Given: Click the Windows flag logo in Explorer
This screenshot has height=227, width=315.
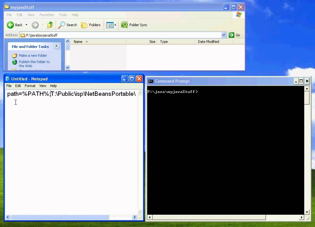Looking at the screenshot, I should (239, 15).
